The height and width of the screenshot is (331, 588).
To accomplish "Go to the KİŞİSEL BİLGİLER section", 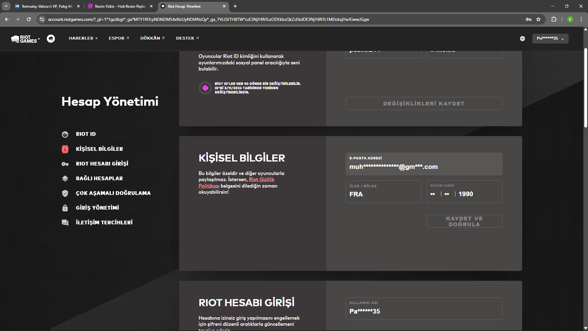I will 100,149.
